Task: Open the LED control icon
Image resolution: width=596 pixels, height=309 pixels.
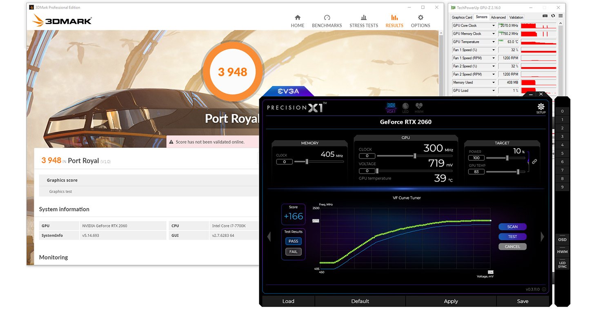Action: [405, 107]
